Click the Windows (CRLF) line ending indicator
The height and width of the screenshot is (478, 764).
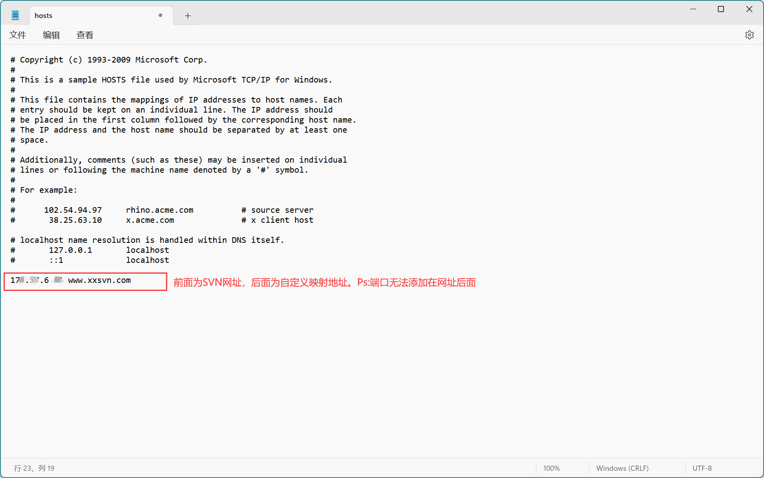(x=622, y=468)
